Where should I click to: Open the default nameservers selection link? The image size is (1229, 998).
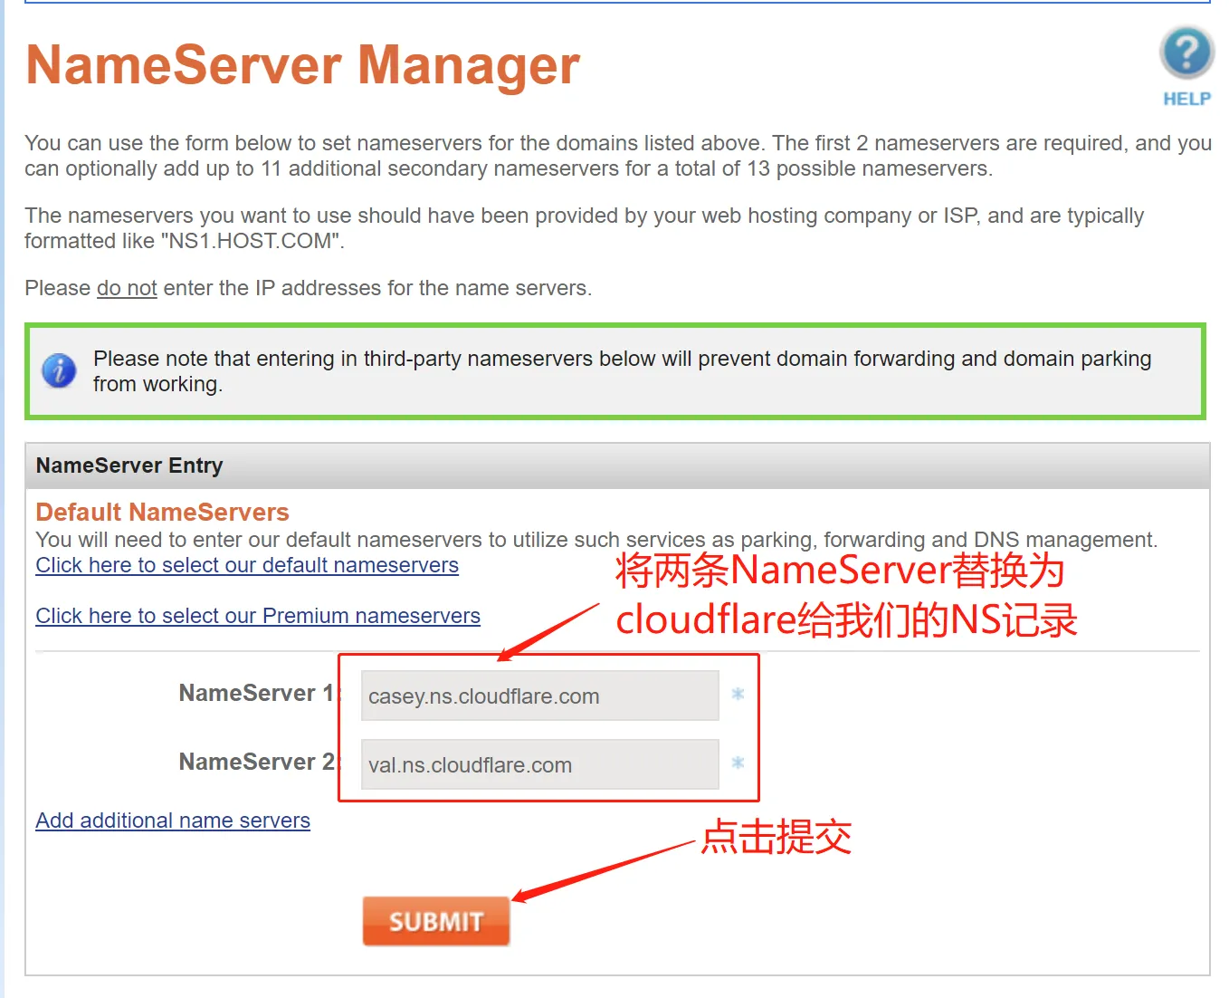coord(246,564)
